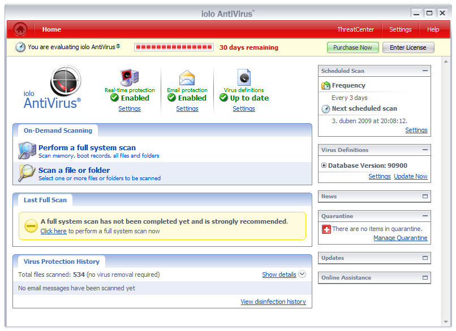456x331 pixels.
Task: Choose Scan a file or folder
Action: 74,170
